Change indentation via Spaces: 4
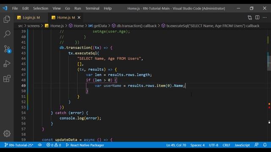The height and width of the screenshot is (152, 271). (x=197, y=145)
